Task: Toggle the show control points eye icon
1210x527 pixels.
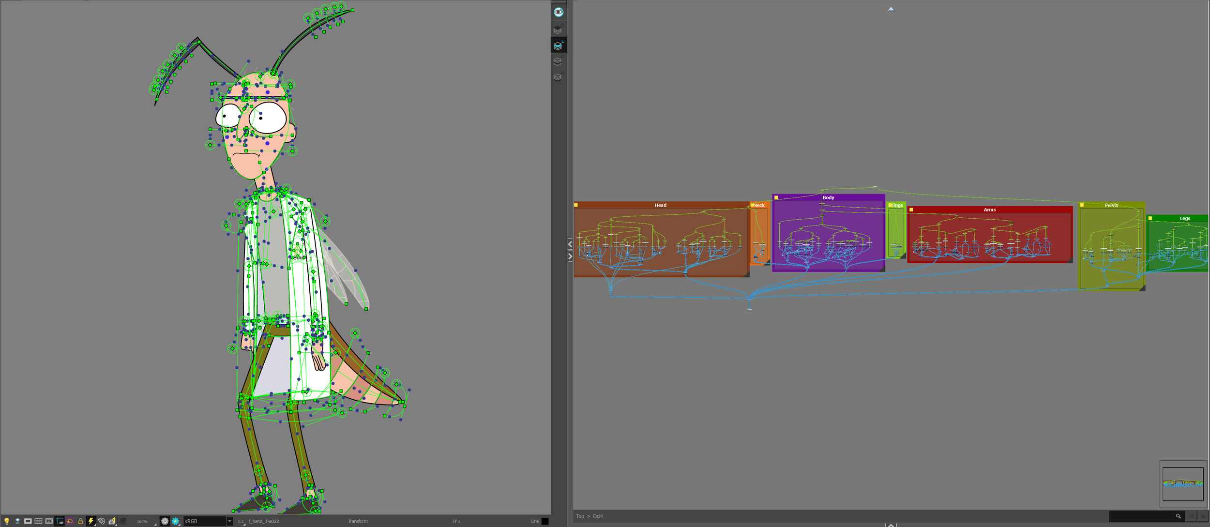Action: pyautogui.click(x=60, y=521)
